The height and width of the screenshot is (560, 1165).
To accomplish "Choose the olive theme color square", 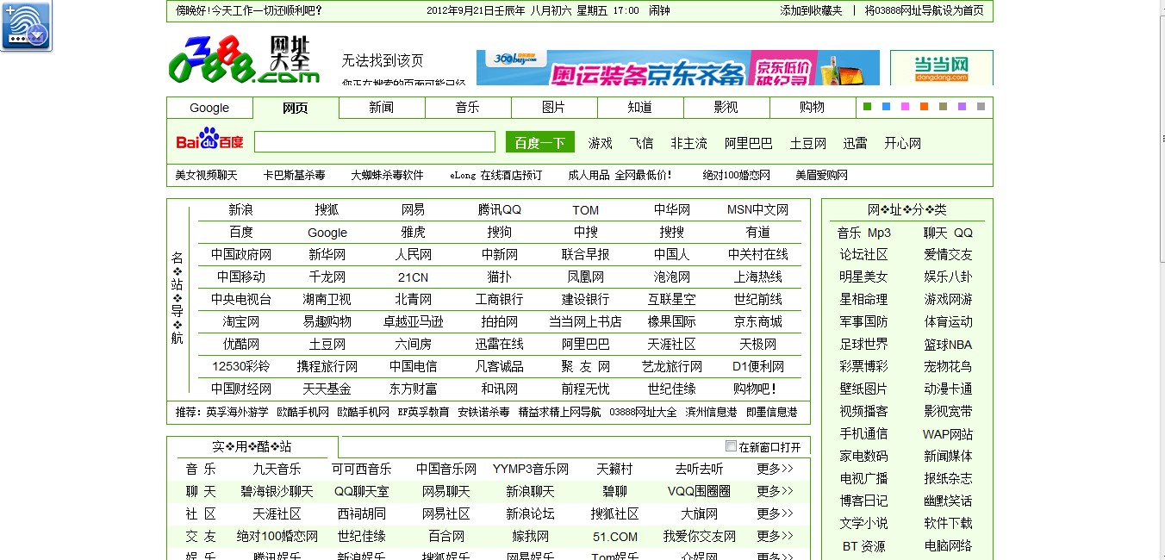I will 944,107.
